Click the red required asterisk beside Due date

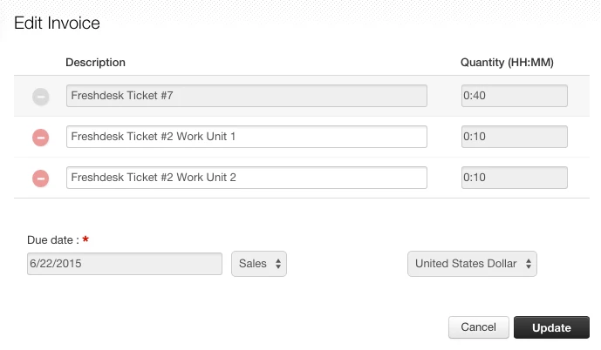tap(85, 239)
